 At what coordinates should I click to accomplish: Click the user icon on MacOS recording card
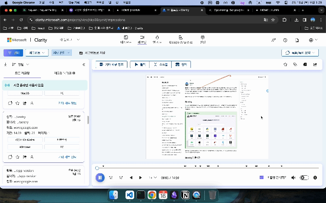click(32, 103)
